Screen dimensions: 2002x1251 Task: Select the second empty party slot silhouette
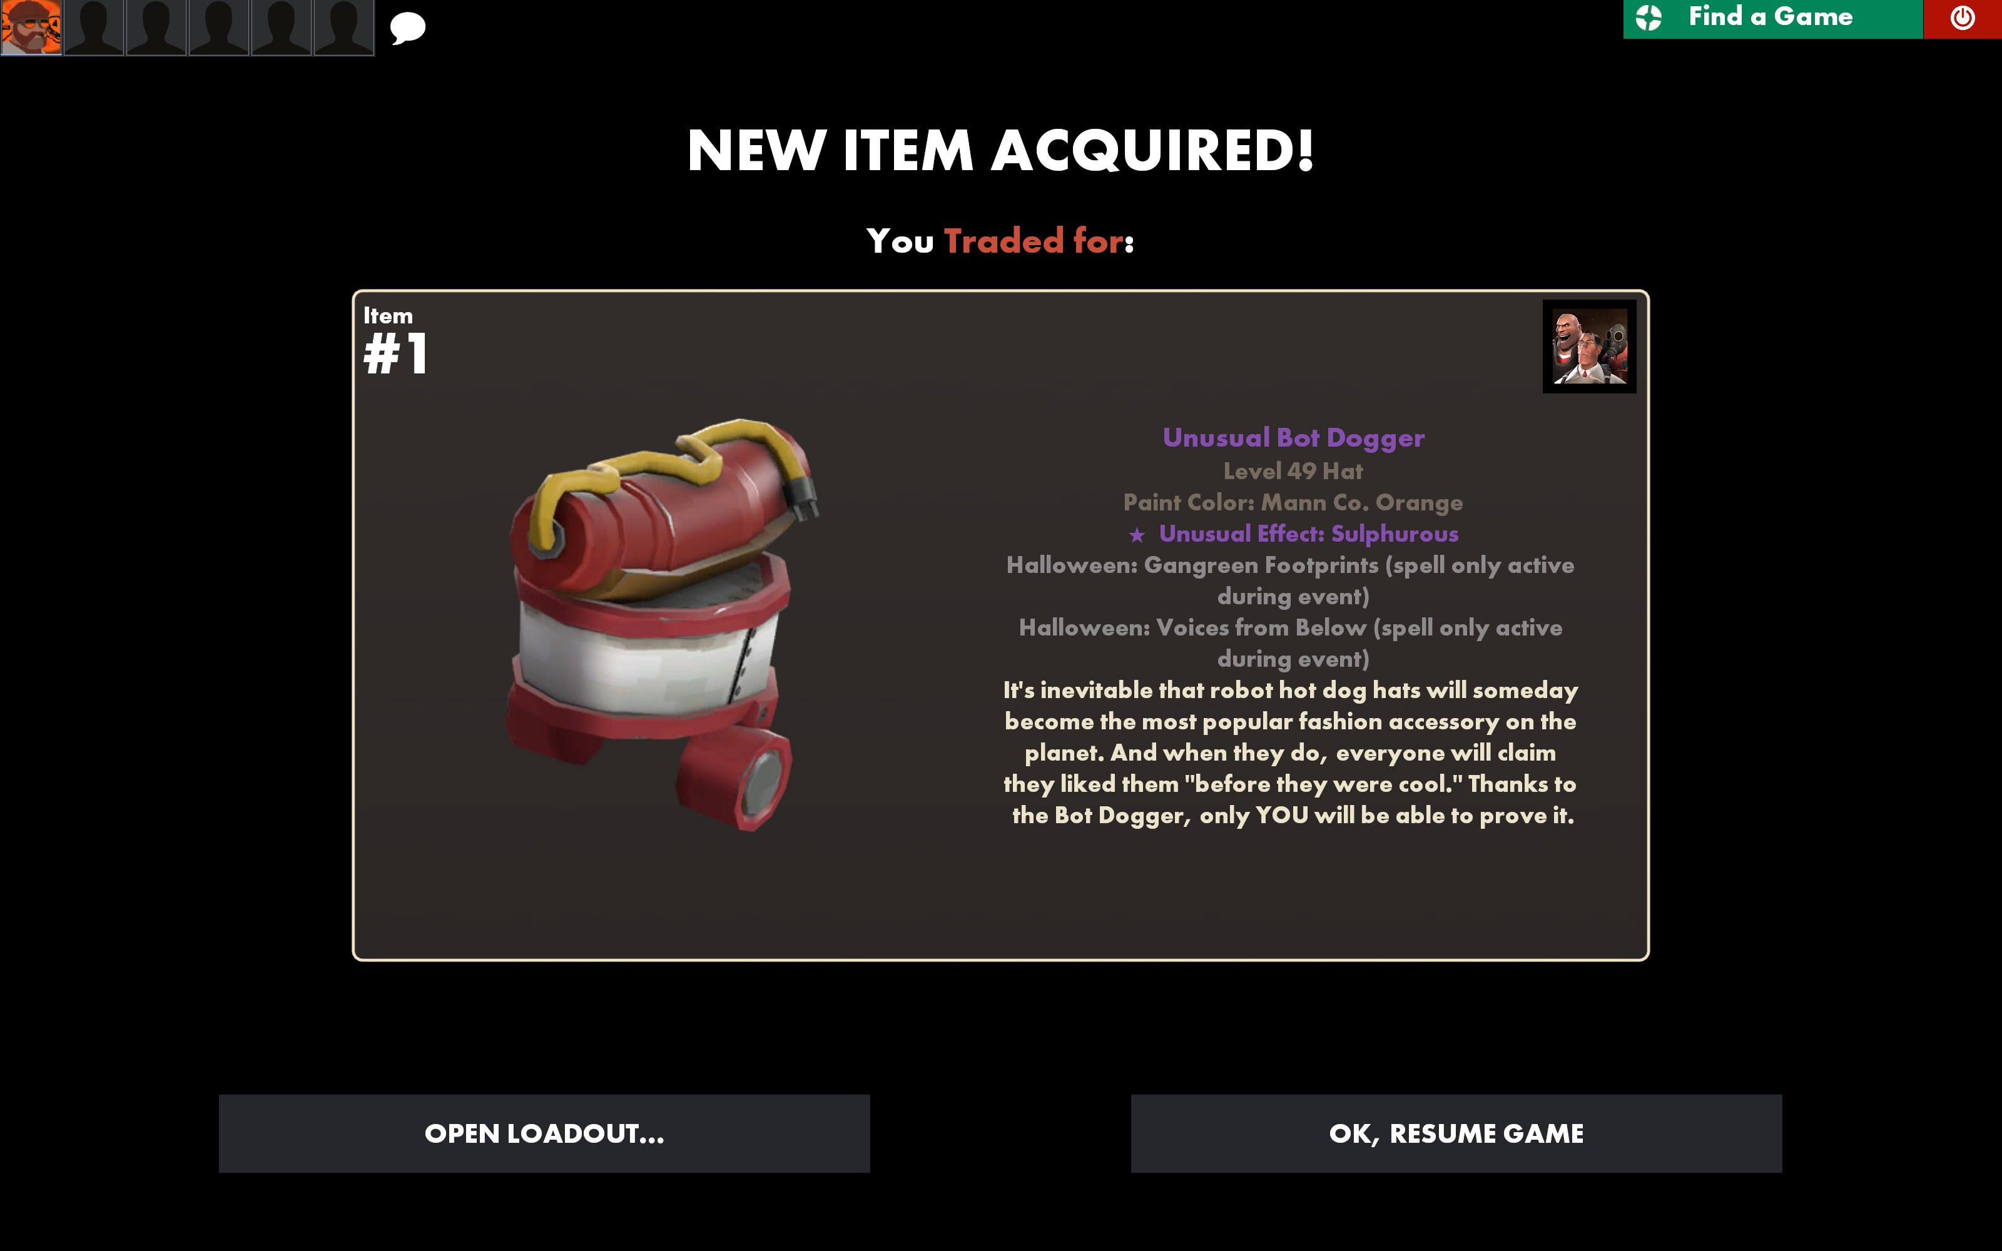(x=93, y=28)
